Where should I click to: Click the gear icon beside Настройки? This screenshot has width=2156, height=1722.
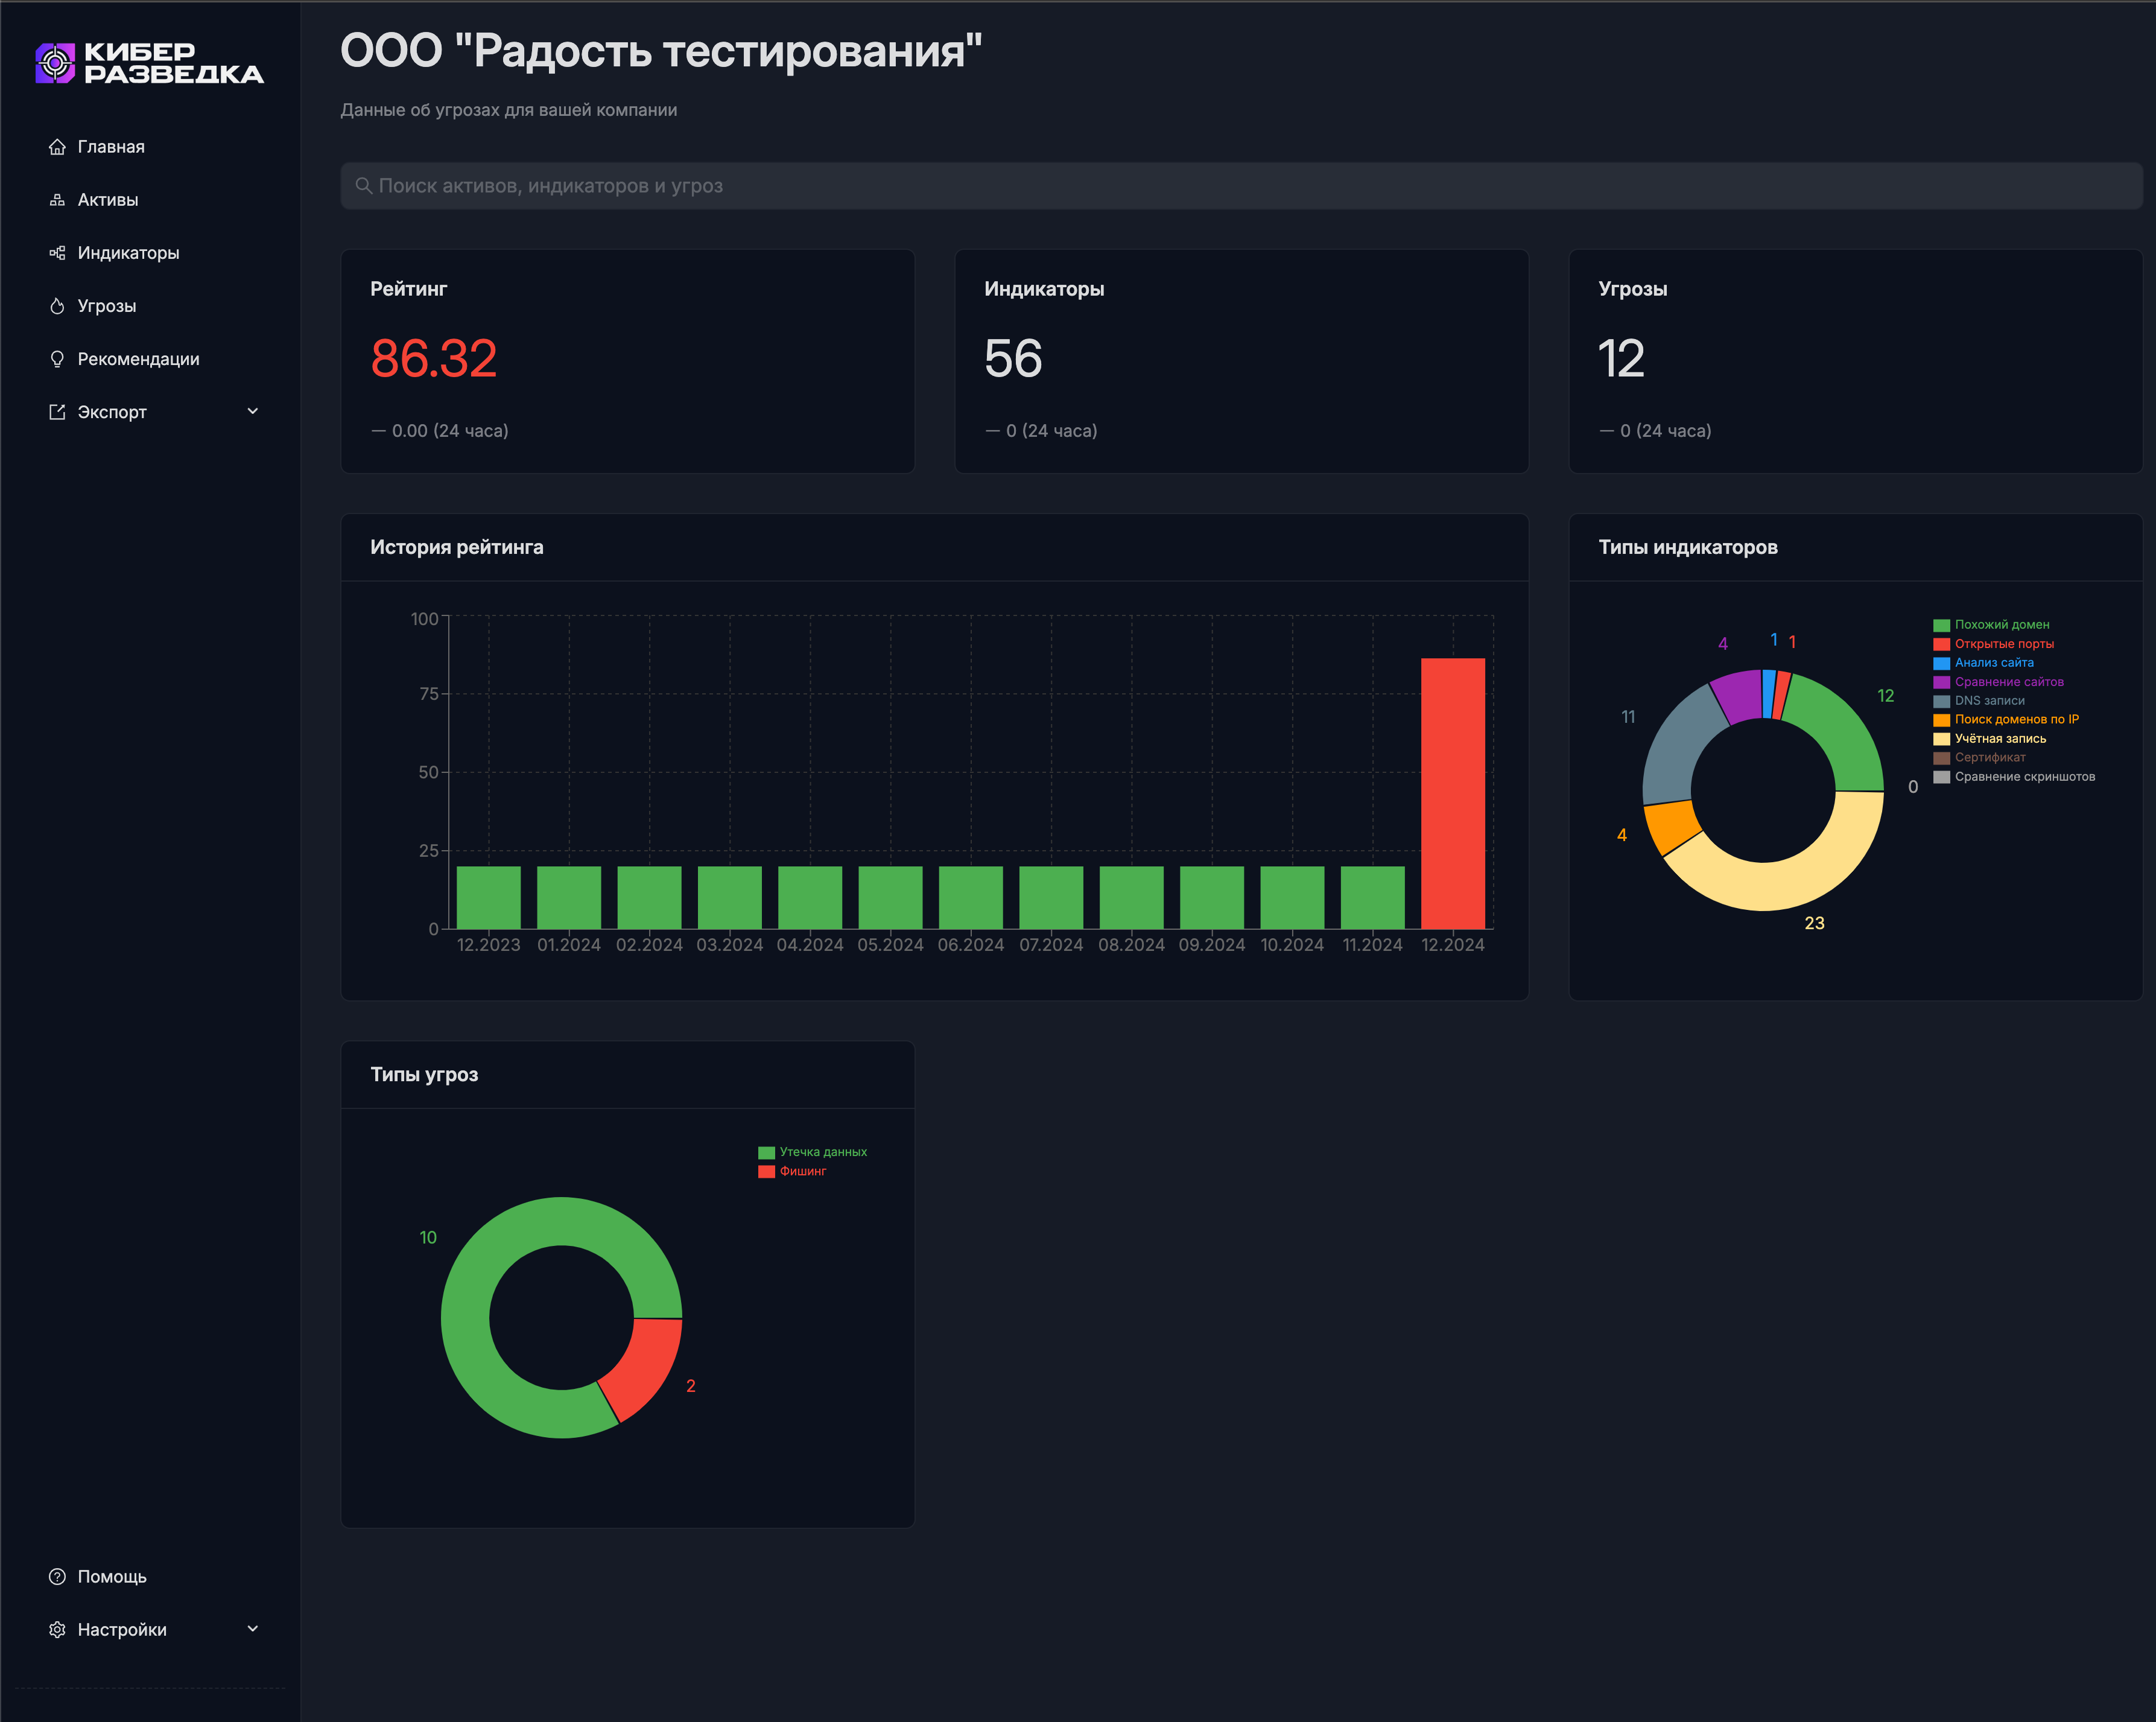57,1630
